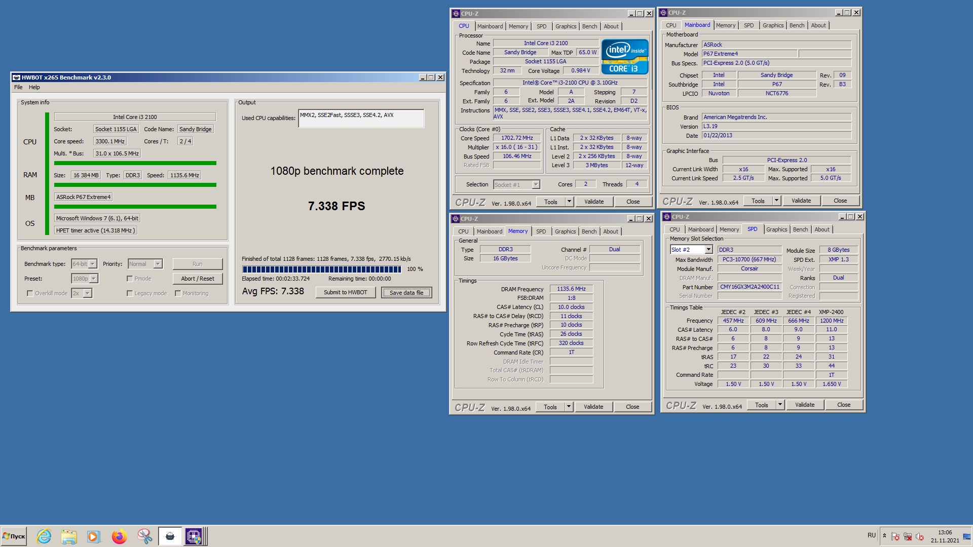Image resolution: width=973 pixels, height=547 pixels.
Task: Open Internet Explorer from the taskbar
Action: (44, 536)
